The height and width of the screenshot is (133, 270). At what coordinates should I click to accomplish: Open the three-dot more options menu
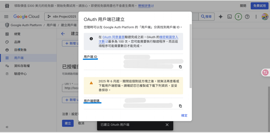(256, 17)
